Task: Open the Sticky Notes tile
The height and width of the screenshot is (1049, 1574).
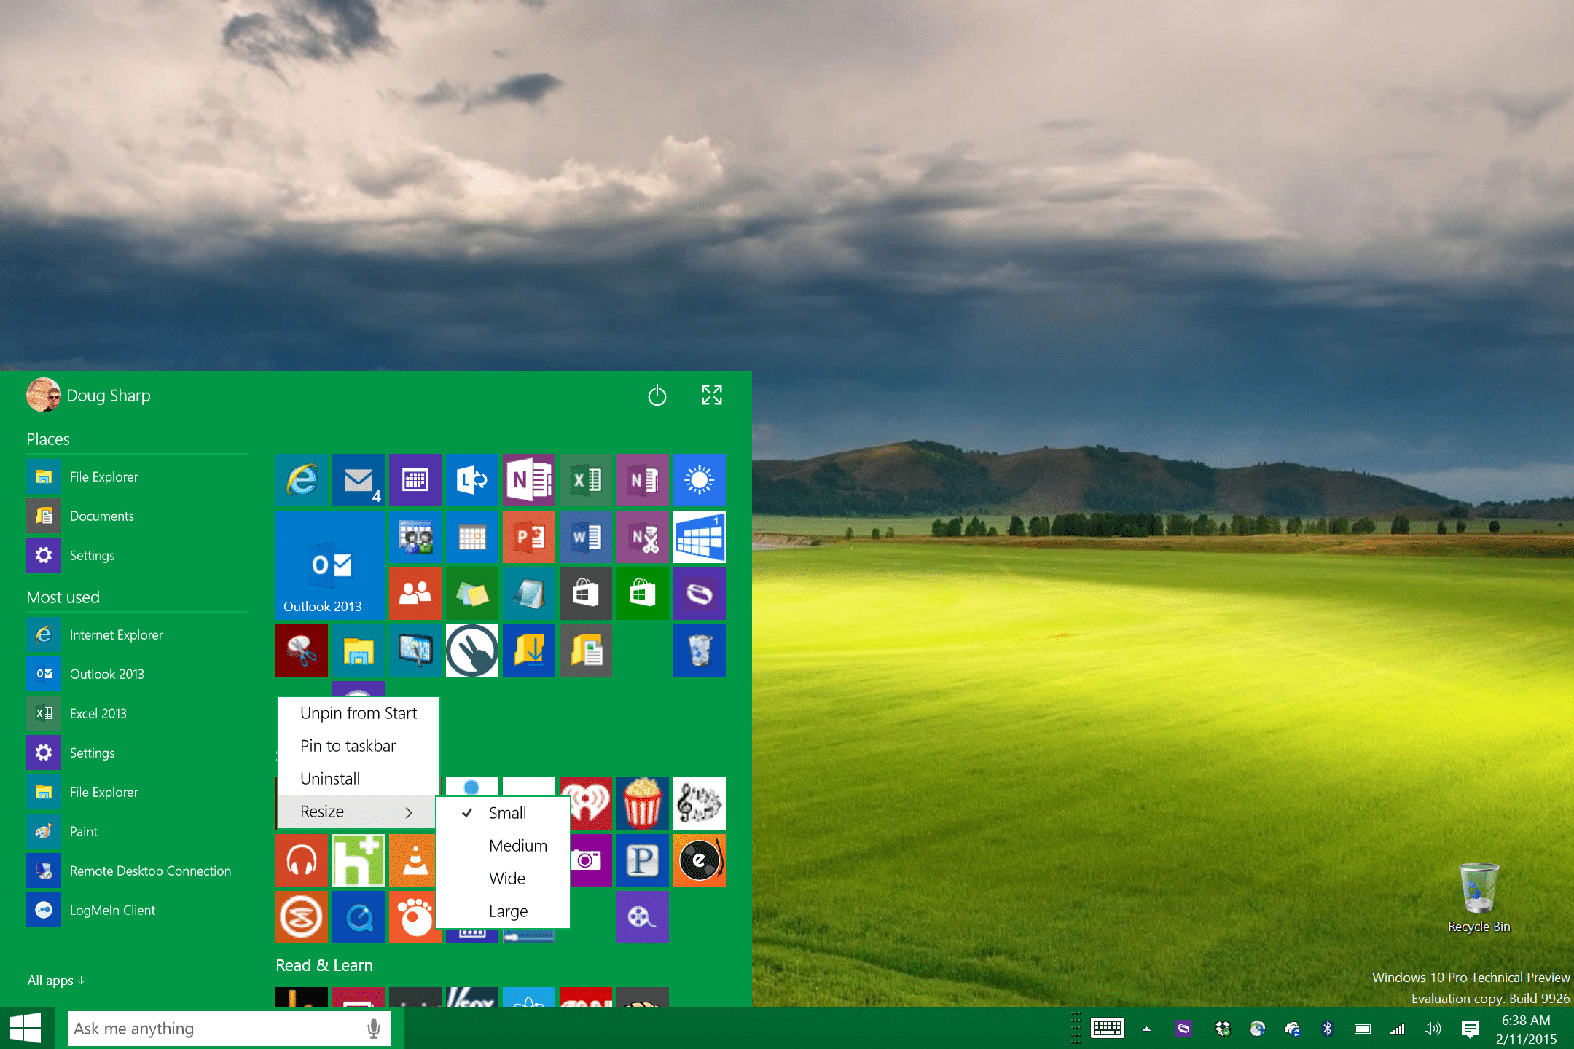Action: [471, 594]
